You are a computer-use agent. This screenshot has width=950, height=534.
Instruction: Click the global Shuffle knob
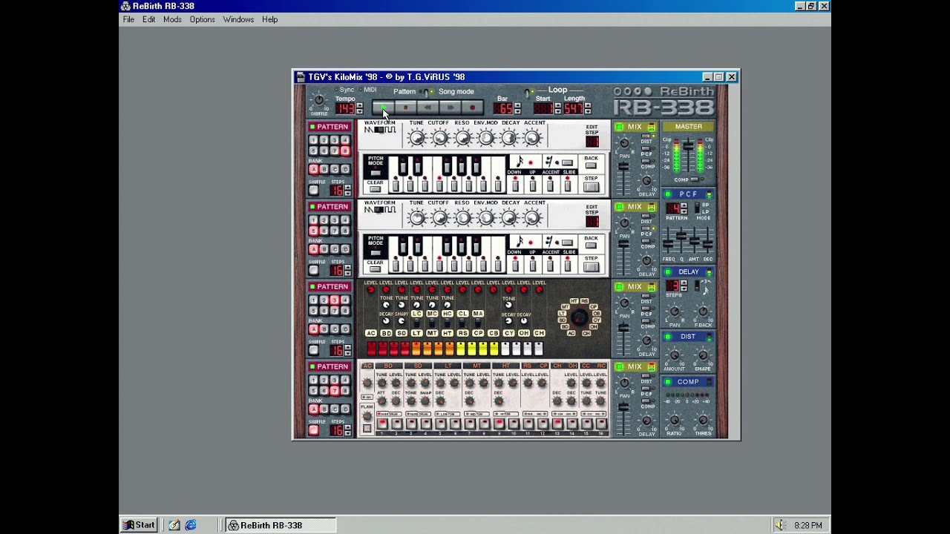[x=318, y=100]
